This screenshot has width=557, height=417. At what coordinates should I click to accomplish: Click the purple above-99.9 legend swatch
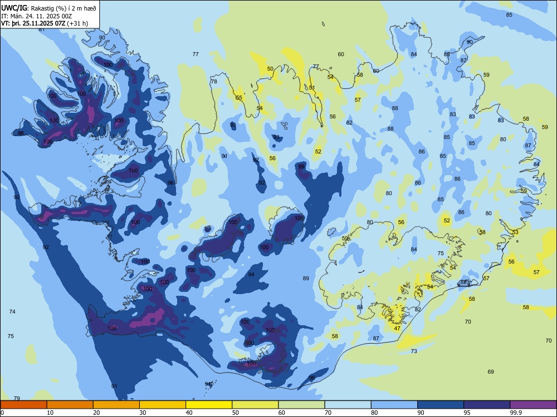click(x=533, y=405)
